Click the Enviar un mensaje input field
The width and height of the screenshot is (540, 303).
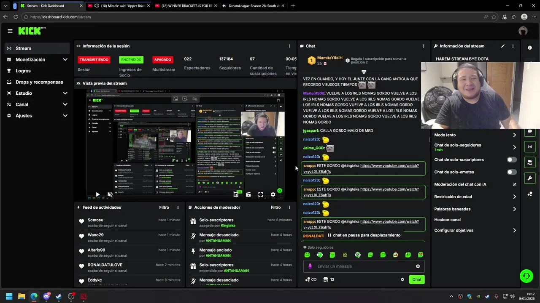click(x=364, y=266)
